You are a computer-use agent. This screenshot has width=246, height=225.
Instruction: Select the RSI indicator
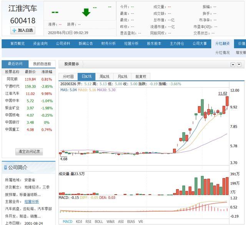88,222
